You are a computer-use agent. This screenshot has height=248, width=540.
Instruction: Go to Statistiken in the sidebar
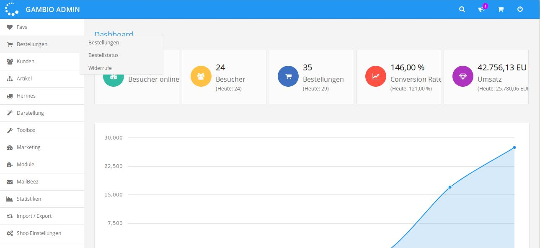pyautogui.click(x=29, y=199)
